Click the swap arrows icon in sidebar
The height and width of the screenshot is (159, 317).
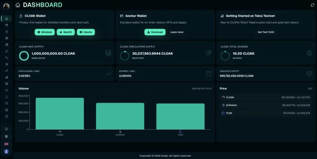tap(7, 71)
